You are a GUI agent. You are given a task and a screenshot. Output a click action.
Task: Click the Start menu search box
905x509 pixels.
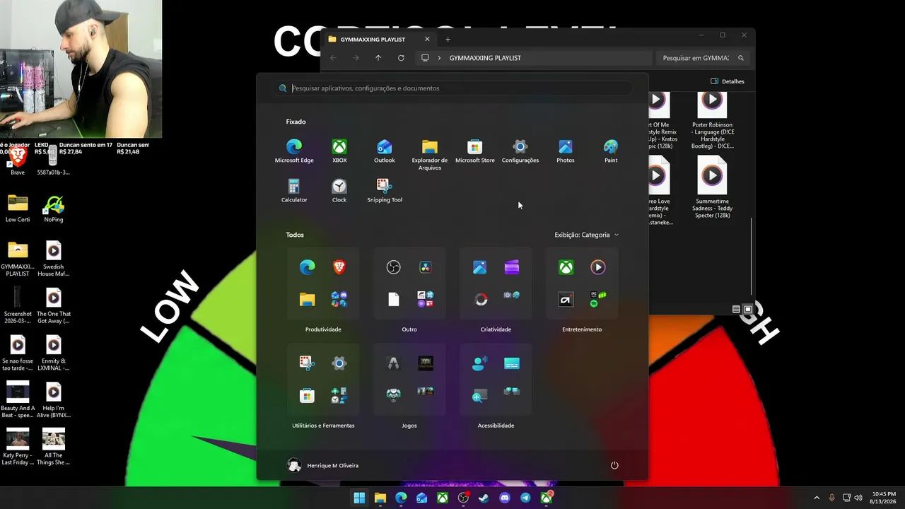452,88
